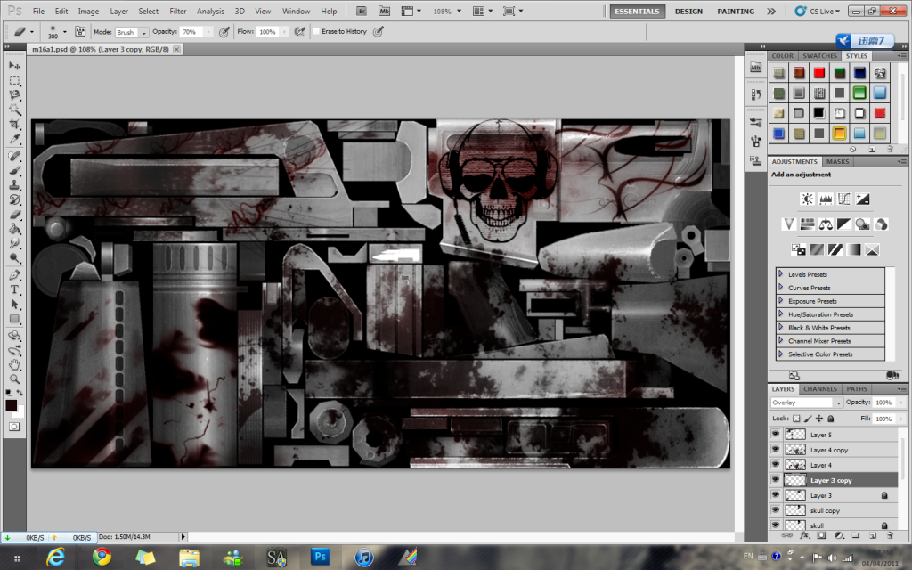912x570 pixels.
Task: Expand the Levels Presets list
Action: point(781,274)
